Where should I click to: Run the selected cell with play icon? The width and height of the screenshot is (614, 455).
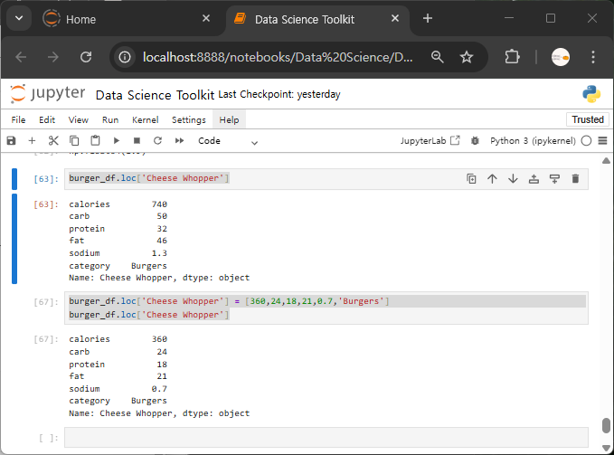pos(117,140)
